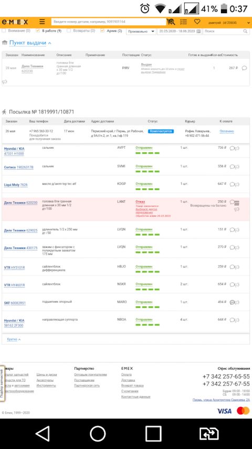This screenshot has height=449, width=252.
Task: Open Оплачено payment link
Action: (227, 131)
